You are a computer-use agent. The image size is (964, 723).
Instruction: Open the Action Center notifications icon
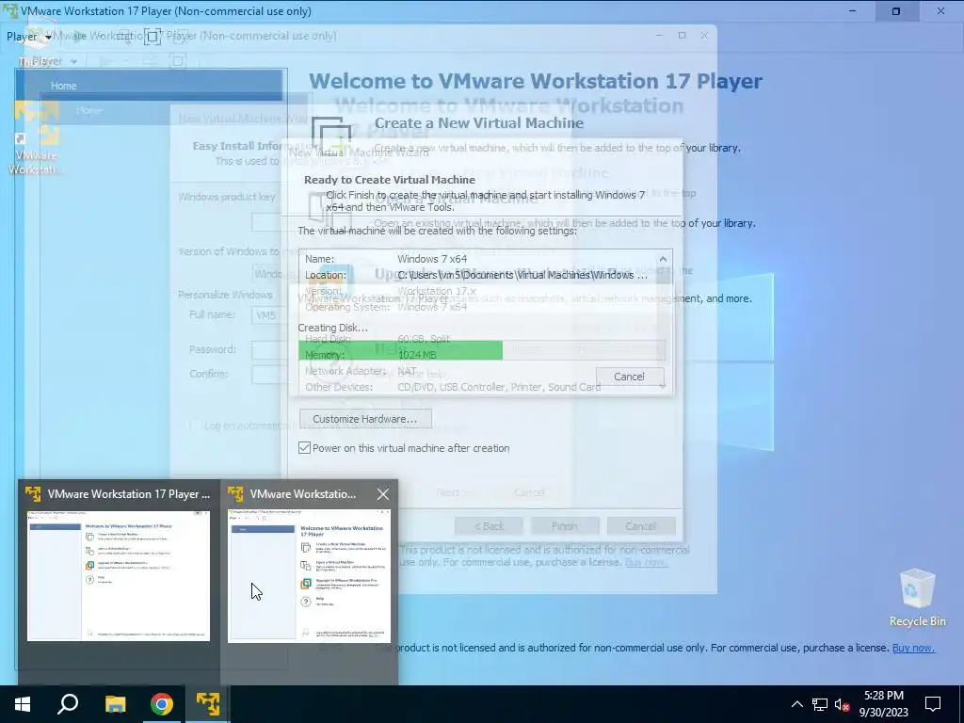933,704
